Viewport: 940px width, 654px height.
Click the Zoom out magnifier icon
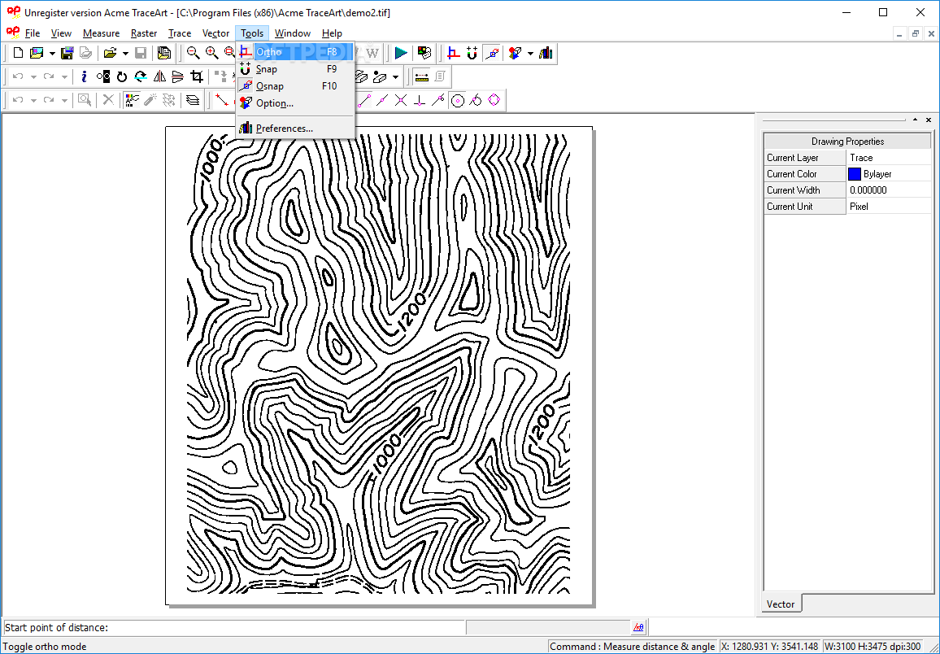(193, 54)
